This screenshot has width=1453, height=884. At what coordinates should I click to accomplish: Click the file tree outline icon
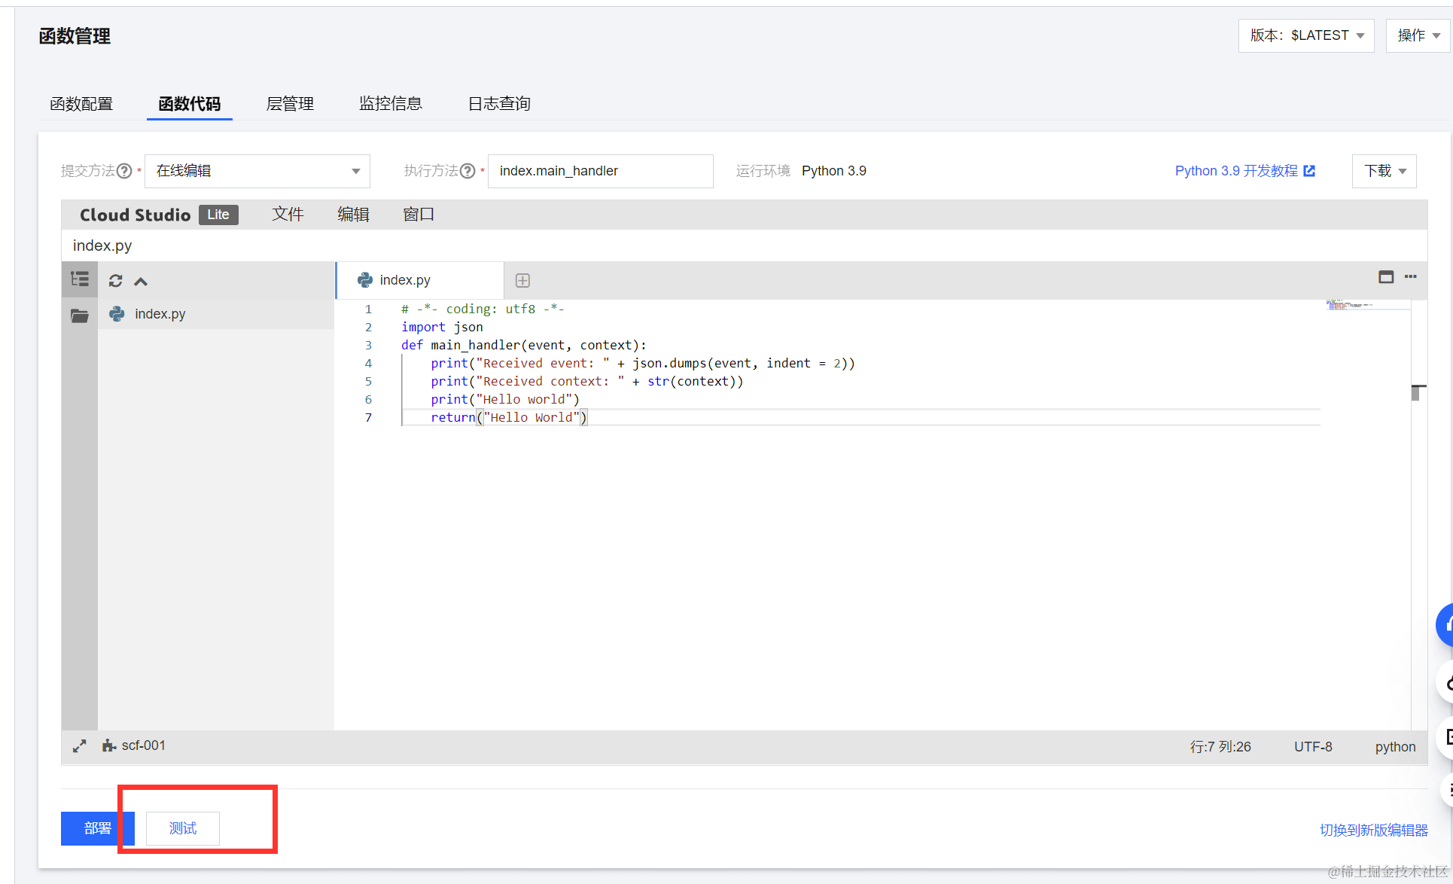click(x=80, y=279)
